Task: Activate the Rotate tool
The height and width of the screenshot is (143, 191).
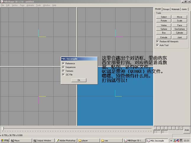Action: click(164, 21)
